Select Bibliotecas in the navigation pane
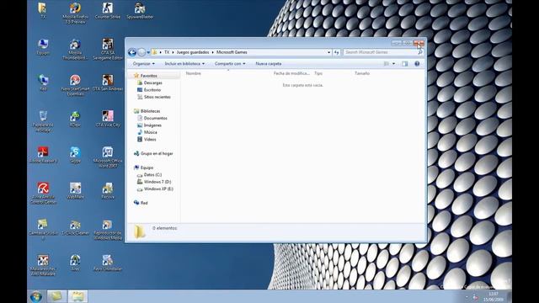Screen dimensions: 539x303 (150, 111)
